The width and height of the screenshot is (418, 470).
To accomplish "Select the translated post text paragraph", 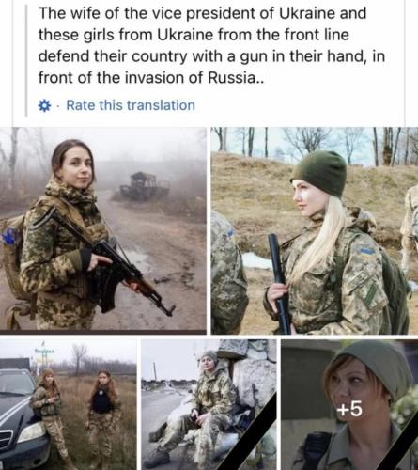I will [x=211, y=46].
